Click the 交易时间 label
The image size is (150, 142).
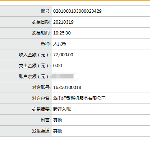[41, 33]
